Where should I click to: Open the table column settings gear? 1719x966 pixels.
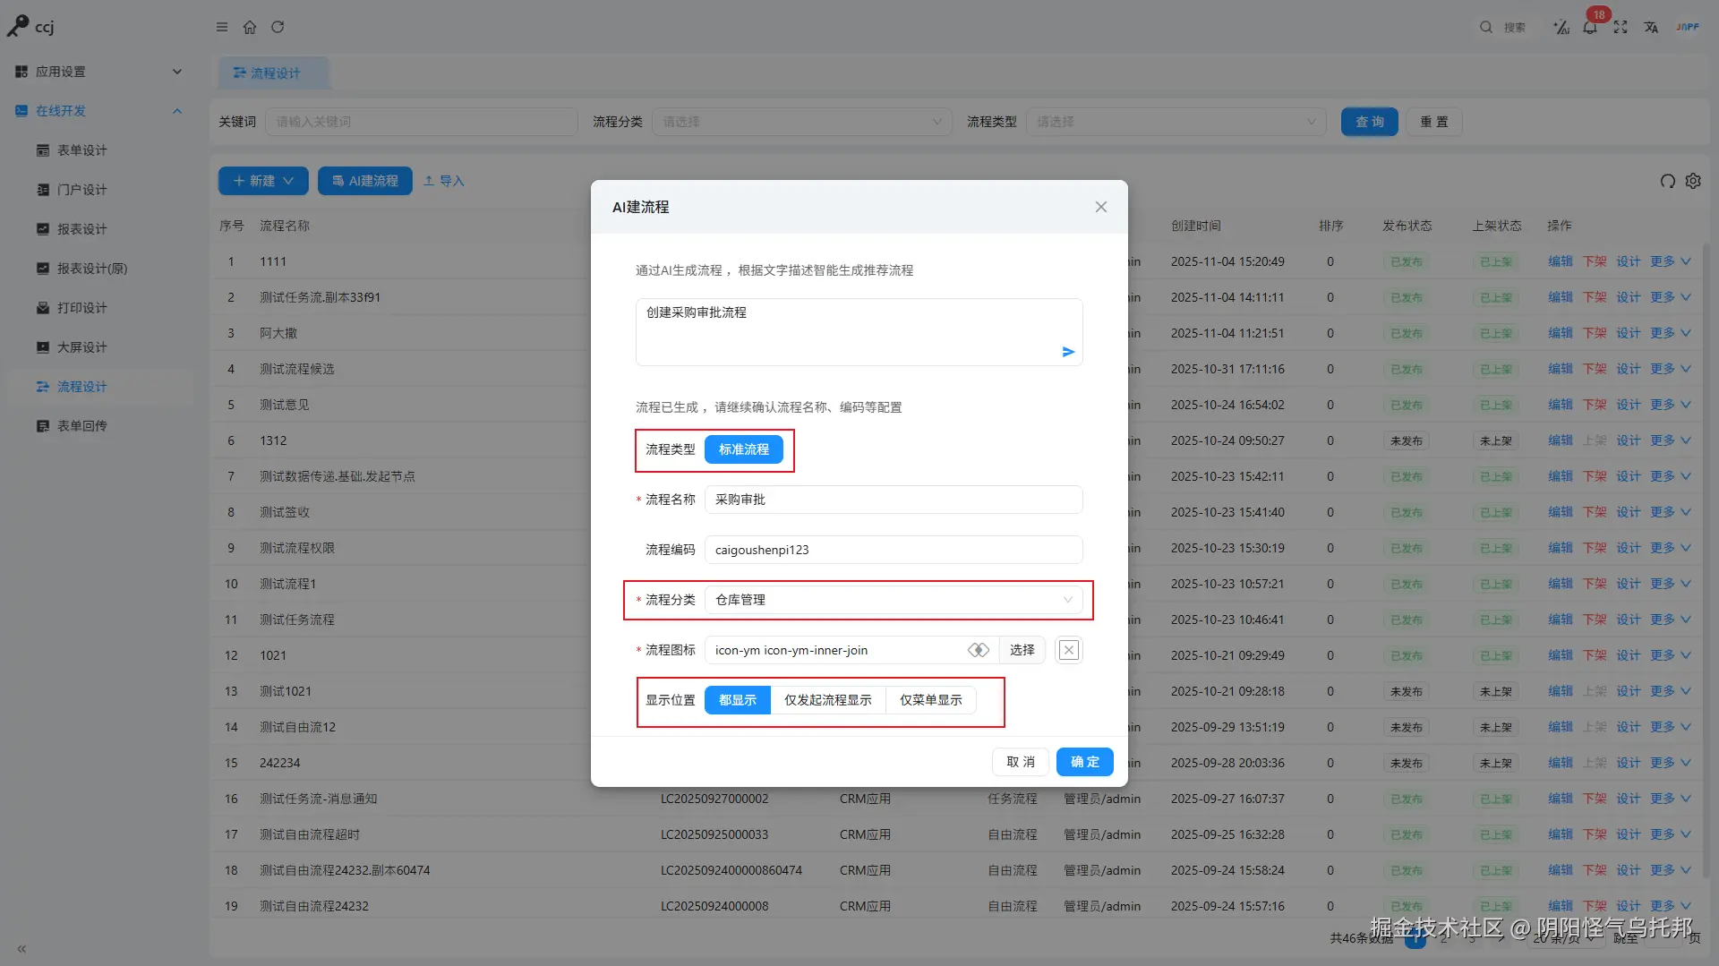[1693, 181]
